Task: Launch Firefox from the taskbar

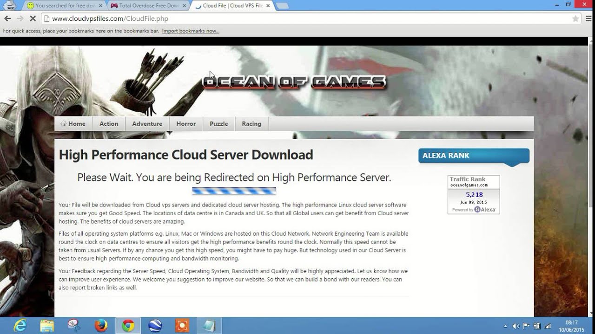Action: click(101, 326)
